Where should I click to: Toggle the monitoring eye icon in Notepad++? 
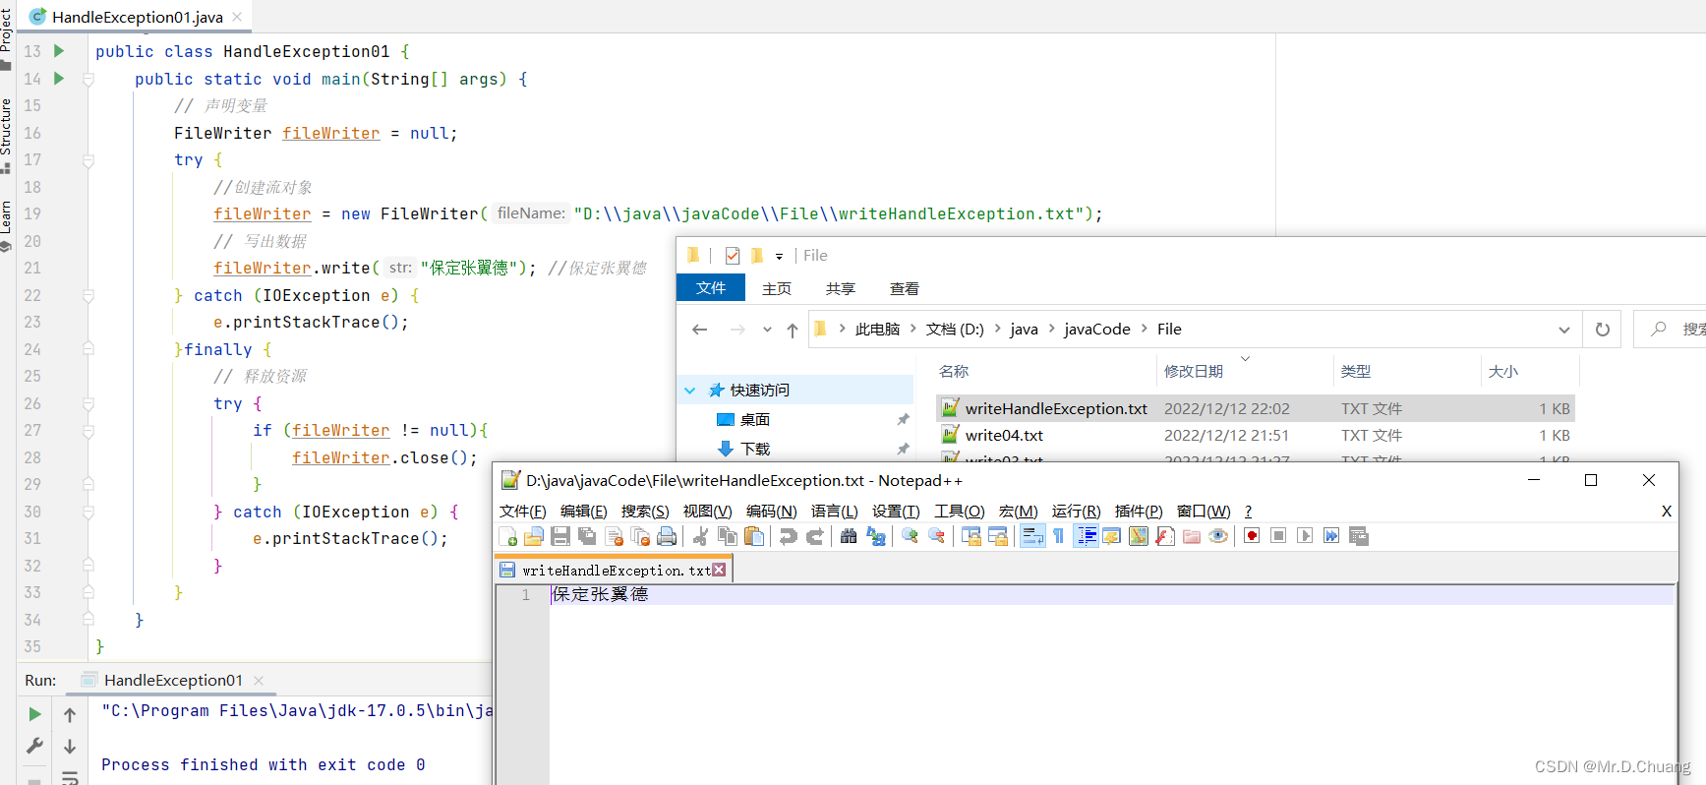(x=1218, y=536)
